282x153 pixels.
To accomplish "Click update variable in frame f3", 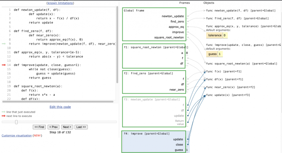I will (x=179, y=116).
